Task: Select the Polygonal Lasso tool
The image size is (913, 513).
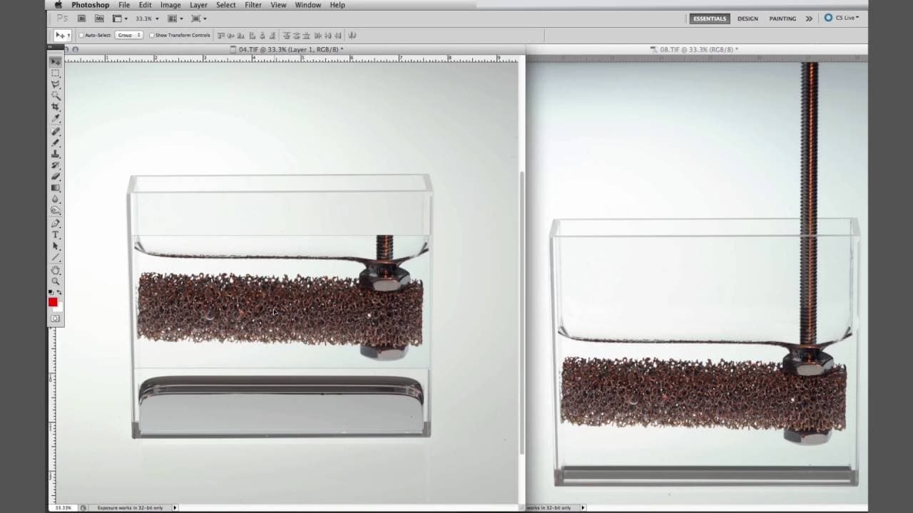Action: (56, 84)
